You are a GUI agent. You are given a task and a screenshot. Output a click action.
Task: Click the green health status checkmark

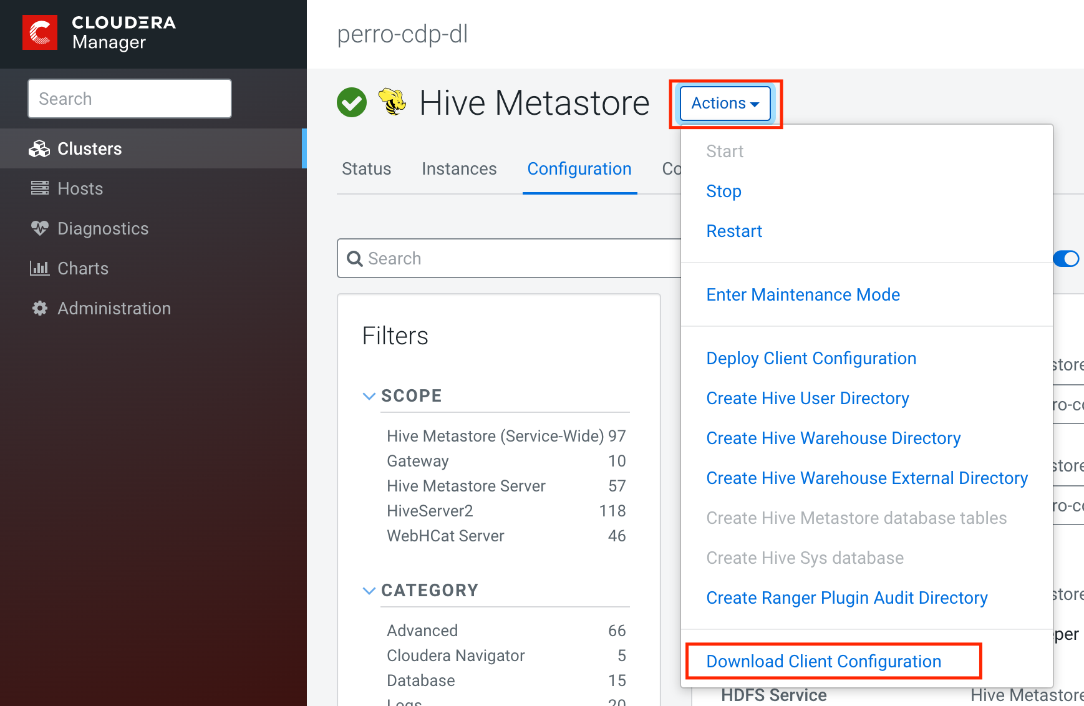(352, 102)
